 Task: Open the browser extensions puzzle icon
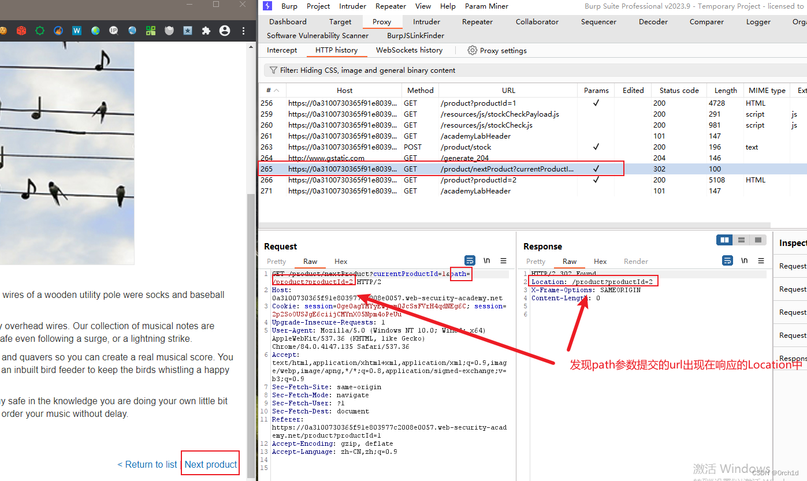coord(206,31)
